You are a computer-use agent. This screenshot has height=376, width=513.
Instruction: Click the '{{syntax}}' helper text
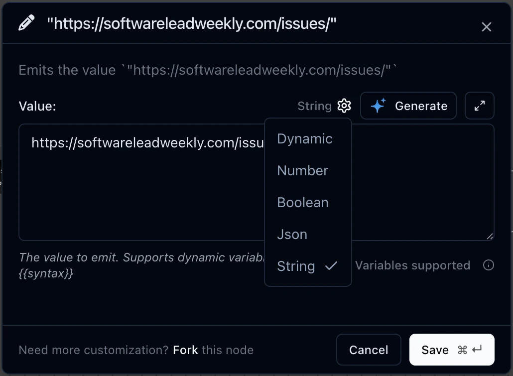(x=46, y=273)
